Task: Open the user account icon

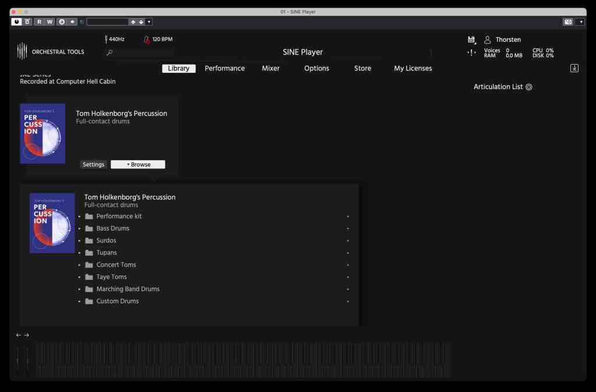Action: click(x=487, y=40)
